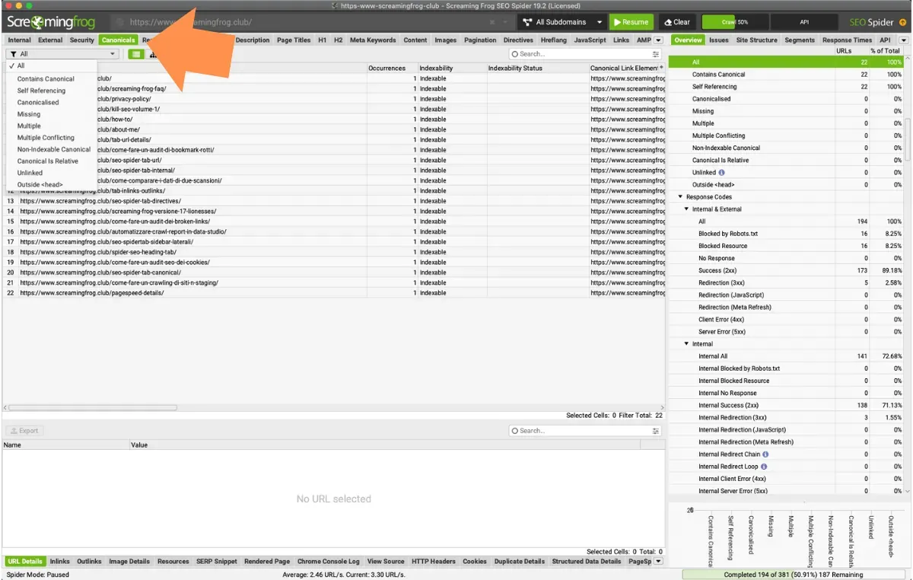Viewport: 913px width, 580px height.
Task: Select Blocked by Robots.txt overview row
Action: click(786, 234)
